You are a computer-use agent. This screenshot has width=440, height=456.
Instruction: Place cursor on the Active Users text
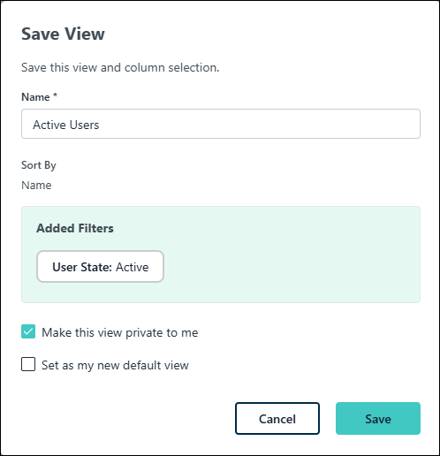pos(66,125)
